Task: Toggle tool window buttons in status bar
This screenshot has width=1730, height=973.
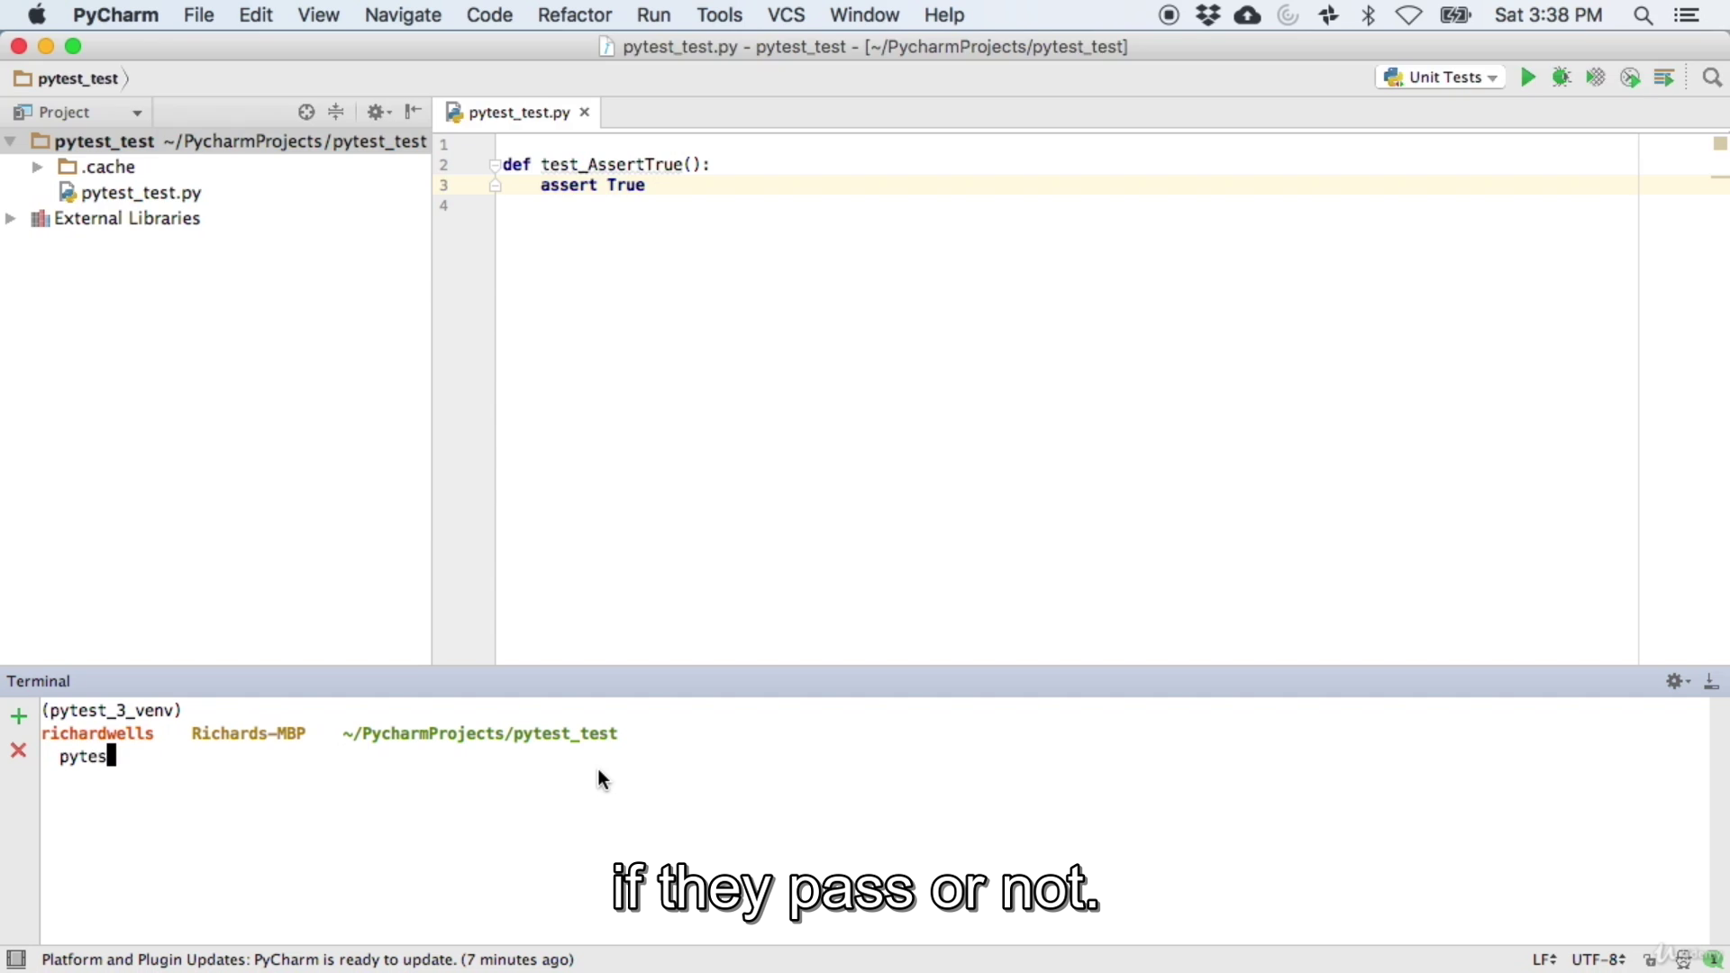Action: [x=16, y=959]
